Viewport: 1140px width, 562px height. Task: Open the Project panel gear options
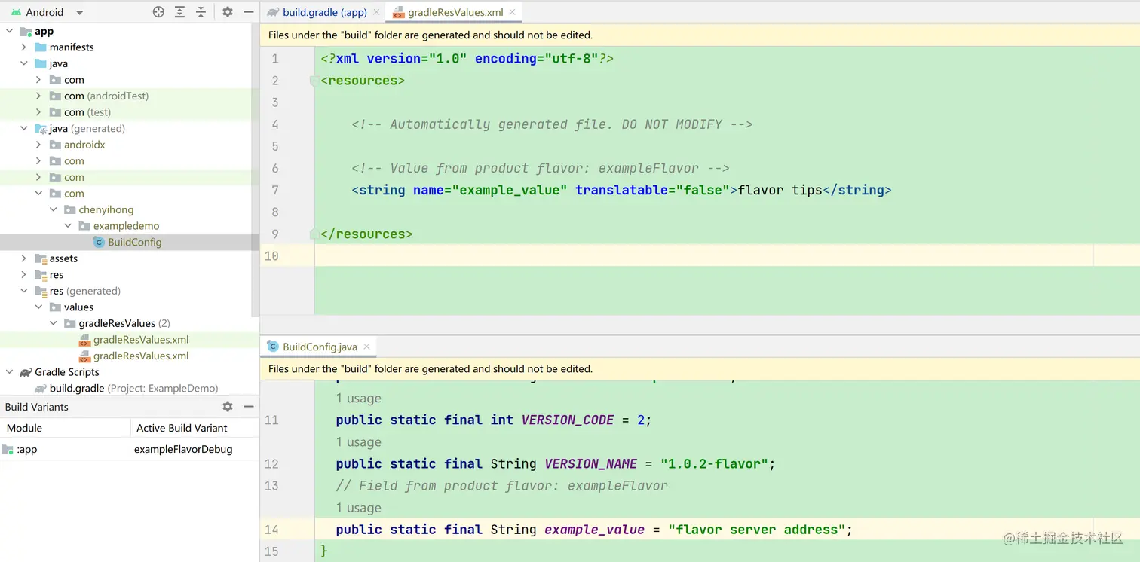pyautogui.click(x=228, y=12)
